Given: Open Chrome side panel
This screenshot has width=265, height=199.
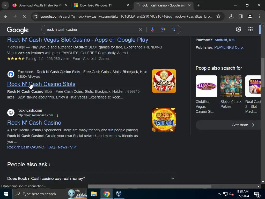Looking at the screenshot, I should (x=241, y=16).
